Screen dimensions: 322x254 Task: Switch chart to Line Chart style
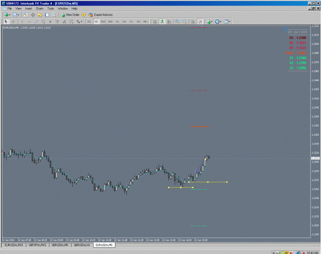[169, 22]
